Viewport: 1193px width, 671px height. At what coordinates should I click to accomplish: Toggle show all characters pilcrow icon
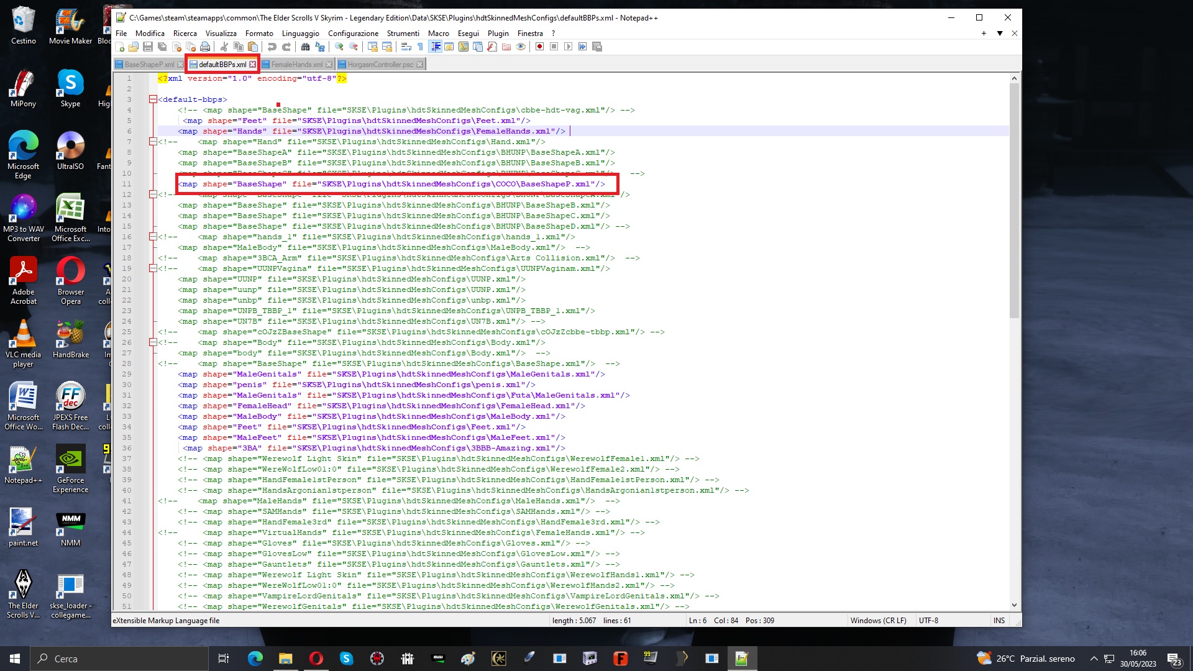421,47
